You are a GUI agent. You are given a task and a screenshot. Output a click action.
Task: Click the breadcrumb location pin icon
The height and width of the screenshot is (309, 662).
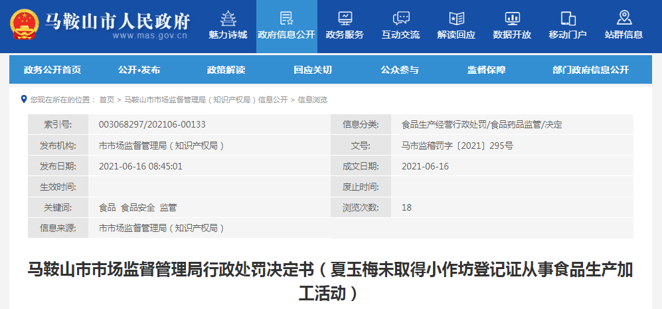(24, 99)
